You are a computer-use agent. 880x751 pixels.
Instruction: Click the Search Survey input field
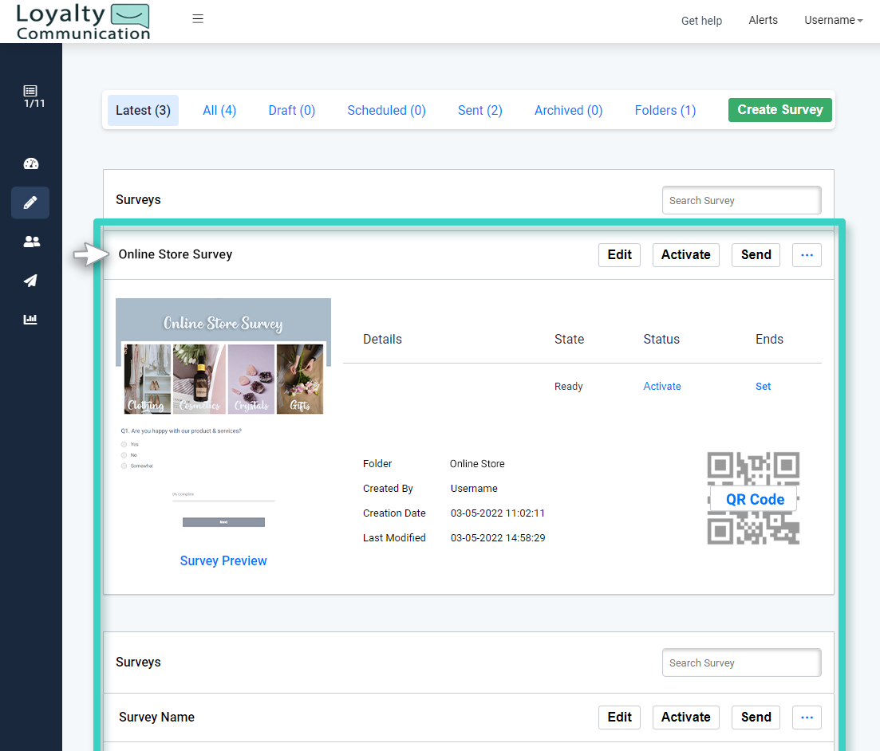[x=740, y=200]
